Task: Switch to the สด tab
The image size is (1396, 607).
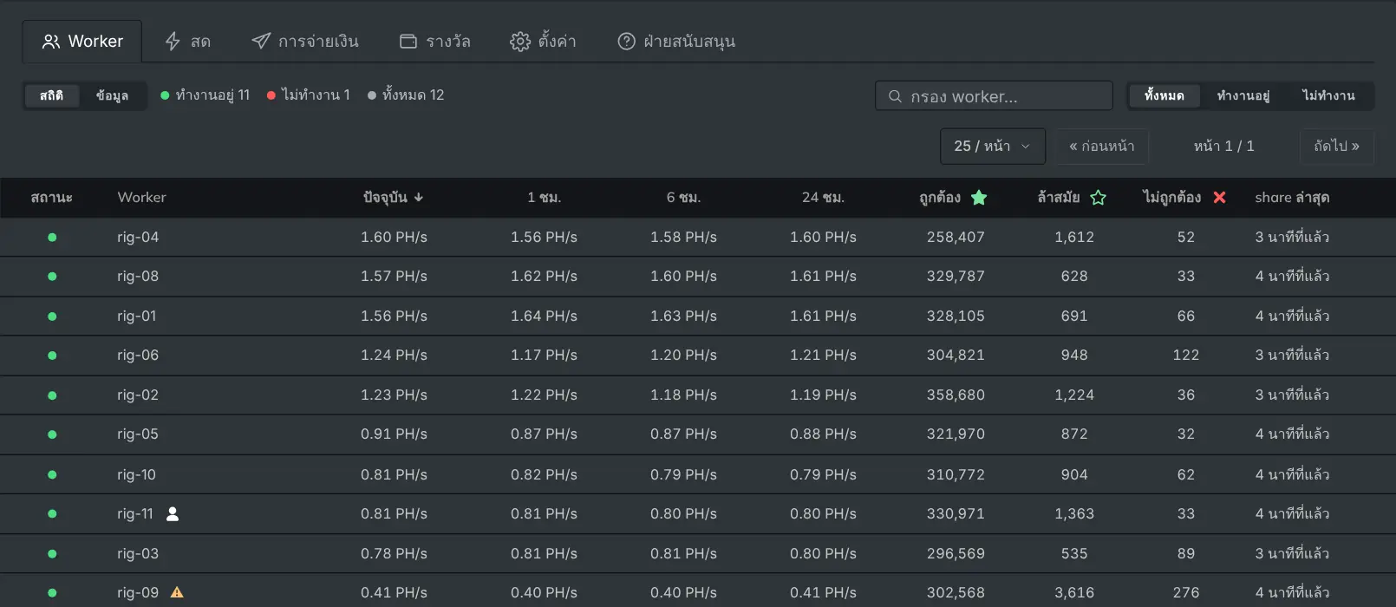Action: coord(187,42)
